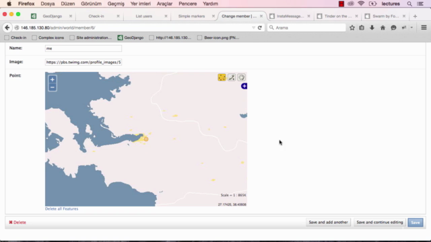The height and width of the screenshot is (242, 431).
Task: Go to the home page icon
Action: (383, 28)
